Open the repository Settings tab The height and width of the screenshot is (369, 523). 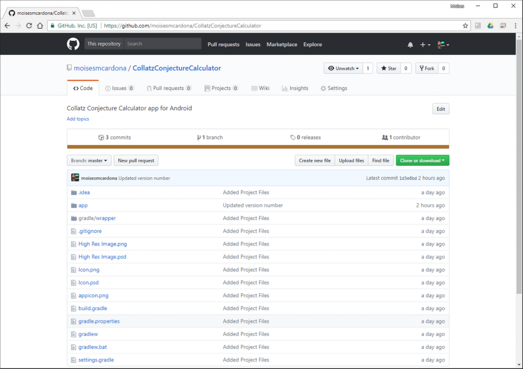coord(334,88)
